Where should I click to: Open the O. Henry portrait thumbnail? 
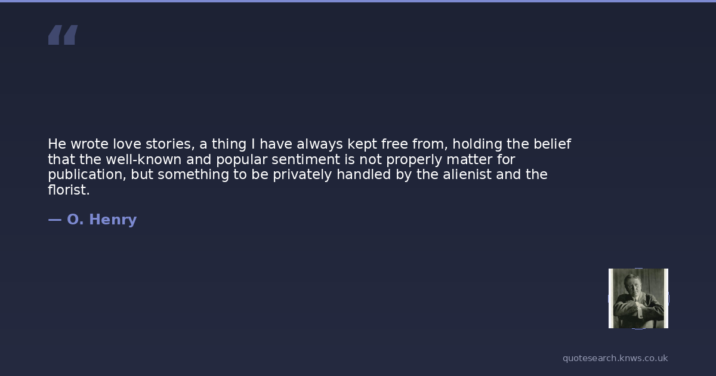[638, 298]
